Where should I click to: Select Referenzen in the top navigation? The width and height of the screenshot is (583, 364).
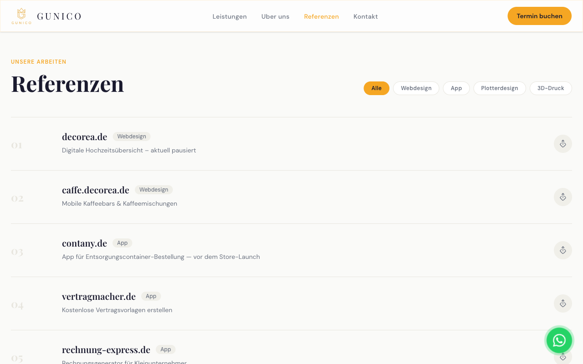pos(322,16)
